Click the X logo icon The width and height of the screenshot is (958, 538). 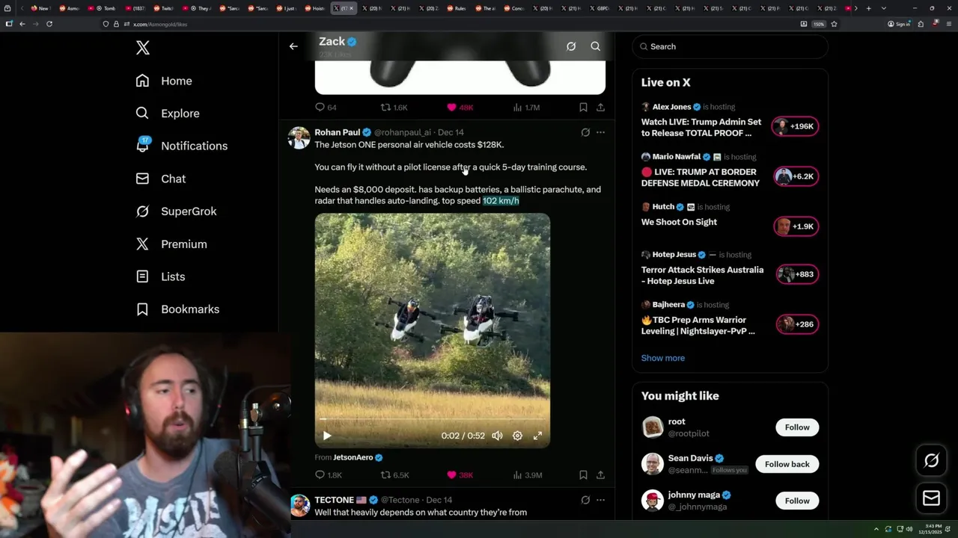[143, 48]
